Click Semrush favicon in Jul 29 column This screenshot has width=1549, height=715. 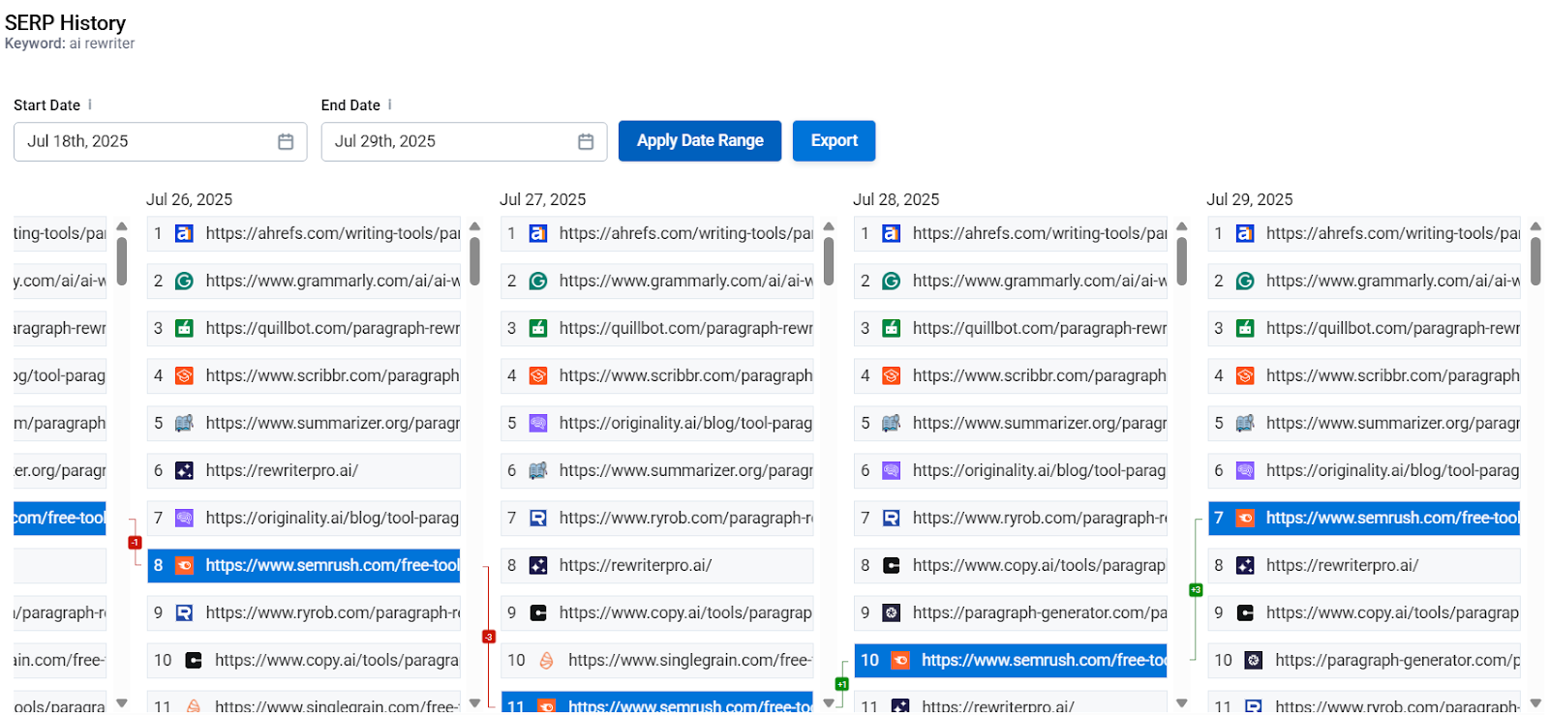pyautogui.click(x=1245, y=518)
